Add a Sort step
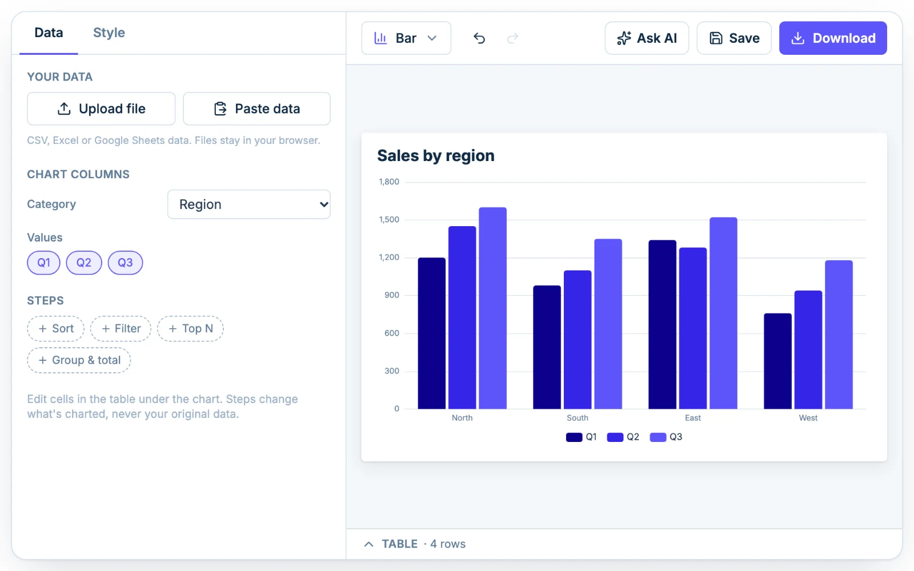This screenshot has height=571, width=914. pyautogui.click(x=56, y=329)
